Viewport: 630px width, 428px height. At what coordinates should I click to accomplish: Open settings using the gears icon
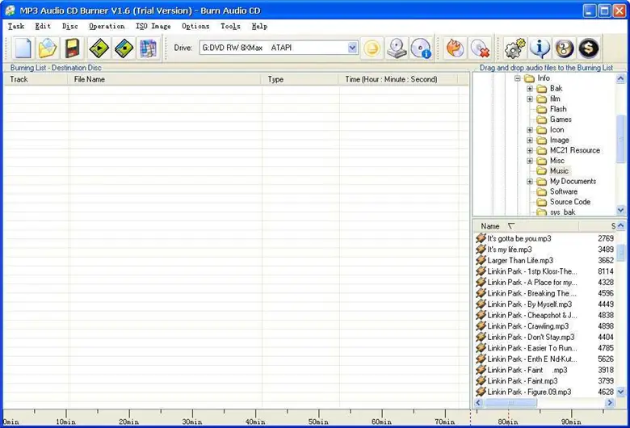point(514,48)
